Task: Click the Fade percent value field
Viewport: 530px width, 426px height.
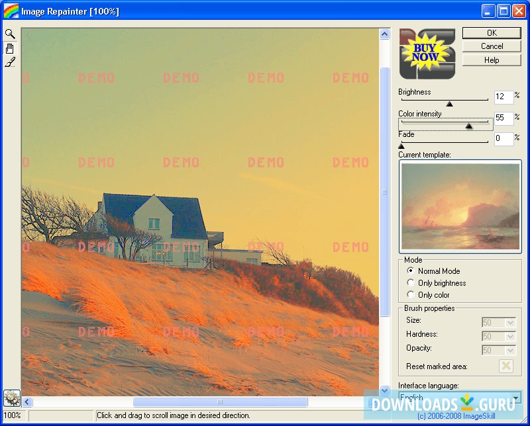Action: pos(503,138)
